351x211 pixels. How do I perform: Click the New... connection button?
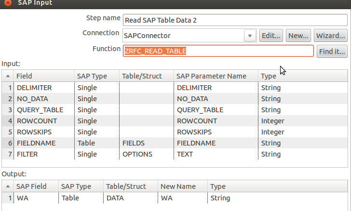[x=298, y=36]
